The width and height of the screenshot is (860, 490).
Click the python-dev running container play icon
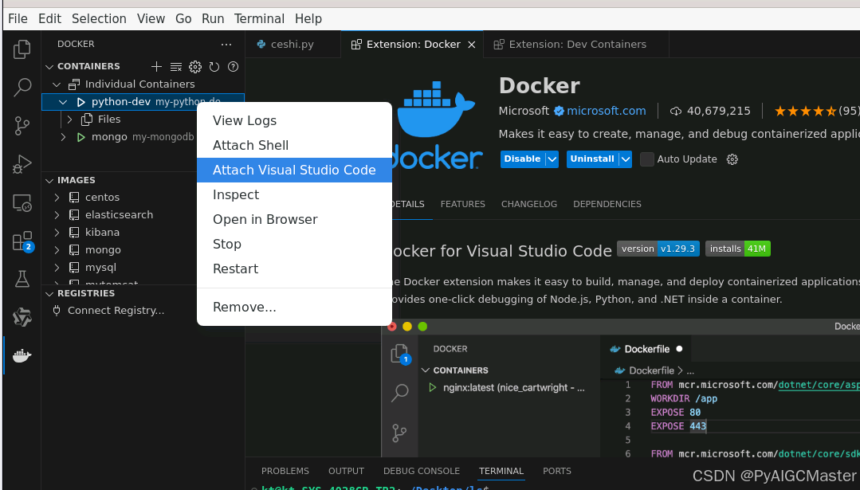coord(81,102)
